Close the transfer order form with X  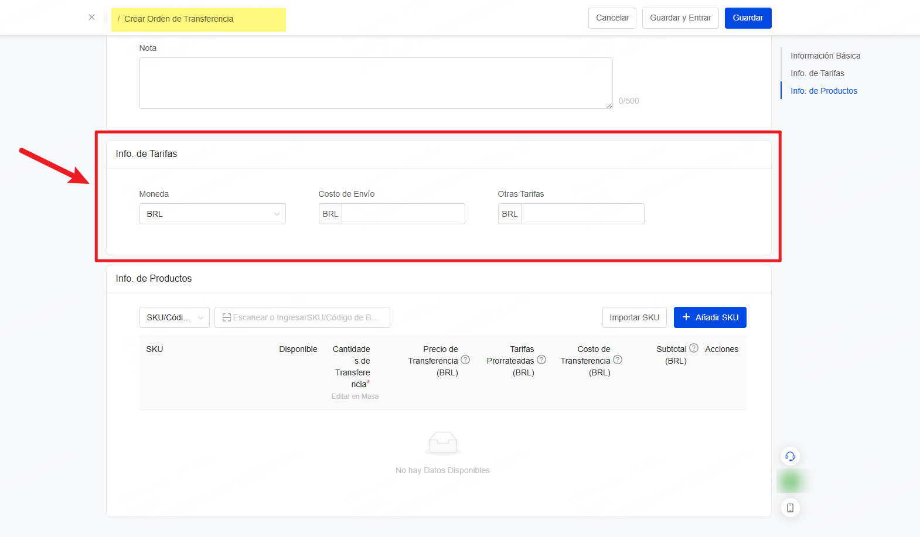click(x=91, y=18)
